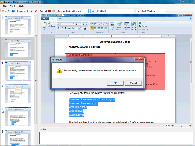The image size is (195, 146).
Task: Open the File menu
Action: point(5,6)
